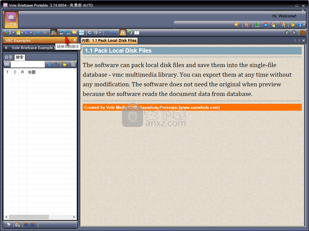Click the blue 64 shield icon
309x231 pixels.
(x=266, y=25)
